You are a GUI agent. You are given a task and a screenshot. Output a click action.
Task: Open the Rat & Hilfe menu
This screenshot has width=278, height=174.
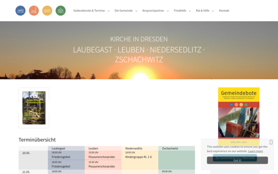coord(202,11)
